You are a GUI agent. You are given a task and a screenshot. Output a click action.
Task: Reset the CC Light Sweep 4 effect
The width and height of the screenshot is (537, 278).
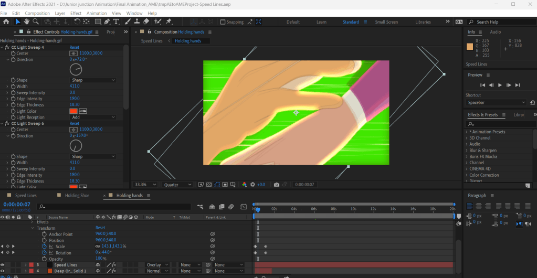[x=75, y=47]
